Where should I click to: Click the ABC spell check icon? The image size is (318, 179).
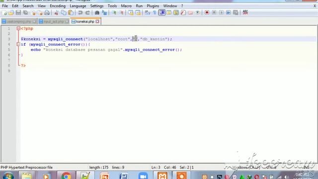click(245, 12)
